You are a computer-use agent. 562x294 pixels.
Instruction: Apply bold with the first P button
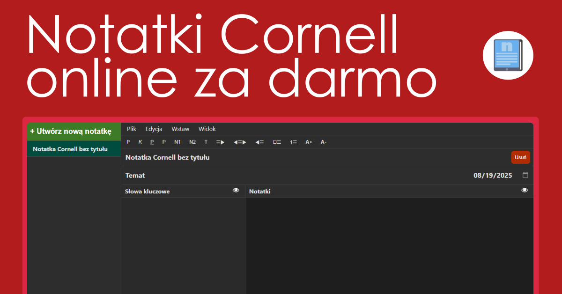point(128,142)
